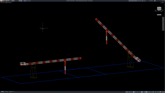Open the workspace switching gear icon
165x93 pixels.
point(153,92)
